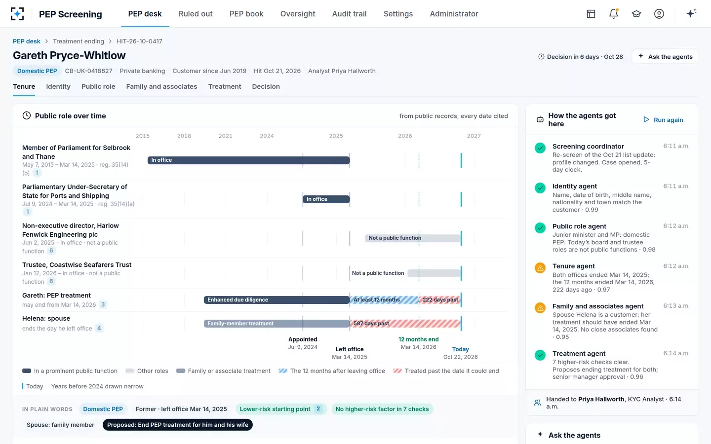711x444 pixels.
Task: Click the handoff people icon beside Handed to
Action: pos(538,403)
